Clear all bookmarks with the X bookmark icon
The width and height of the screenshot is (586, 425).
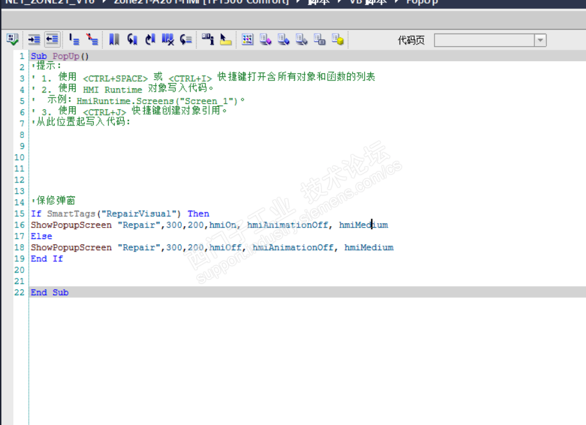click(168, 39)
